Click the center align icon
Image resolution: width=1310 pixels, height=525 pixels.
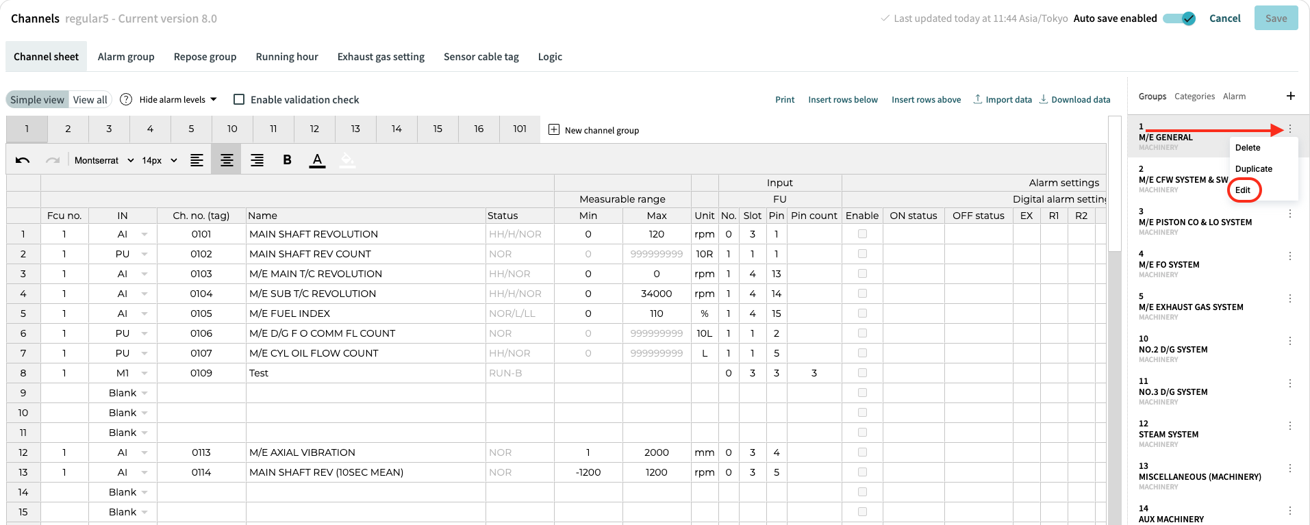coord(227,160)
